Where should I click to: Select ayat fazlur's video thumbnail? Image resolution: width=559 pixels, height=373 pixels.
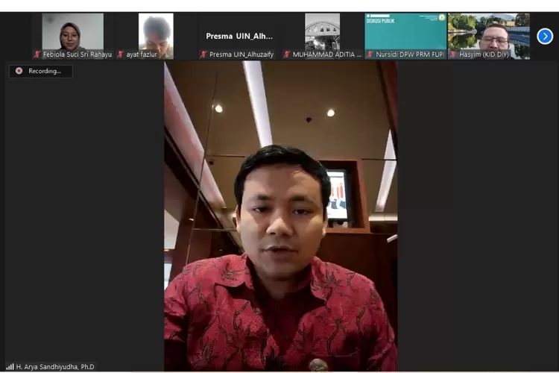pos(156,36)
